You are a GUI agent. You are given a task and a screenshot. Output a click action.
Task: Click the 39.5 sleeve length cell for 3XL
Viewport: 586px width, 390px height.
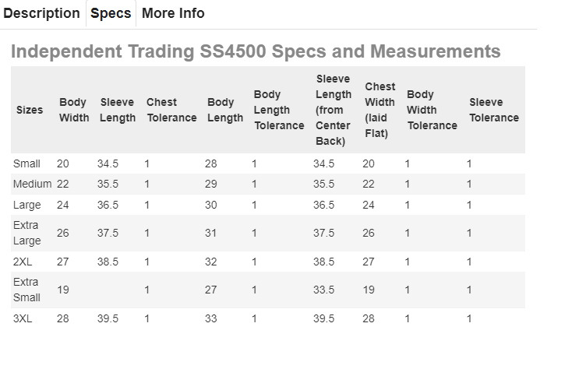(x=108, y=318)
